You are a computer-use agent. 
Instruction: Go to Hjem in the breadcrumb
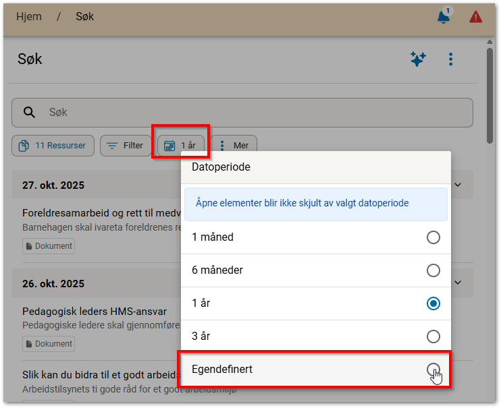click(x=29, y=17)
